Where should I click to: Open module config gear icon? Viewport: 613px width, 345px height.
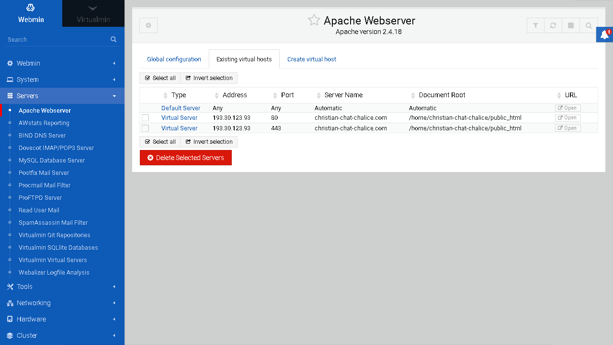pyautogui.click(x=148, y=26)
